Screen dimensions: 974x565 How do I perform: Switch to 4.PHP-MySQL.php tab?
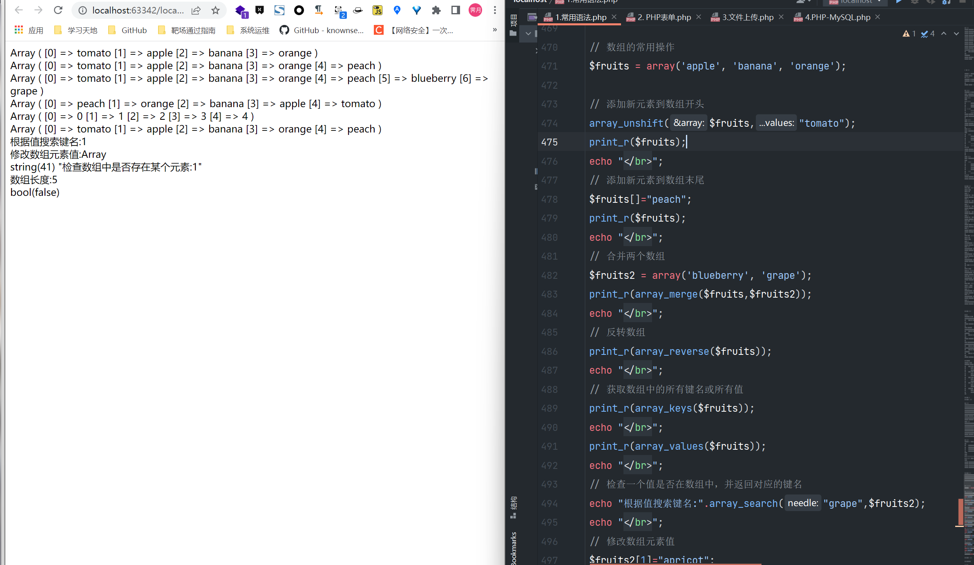click(x=837, y=17)
